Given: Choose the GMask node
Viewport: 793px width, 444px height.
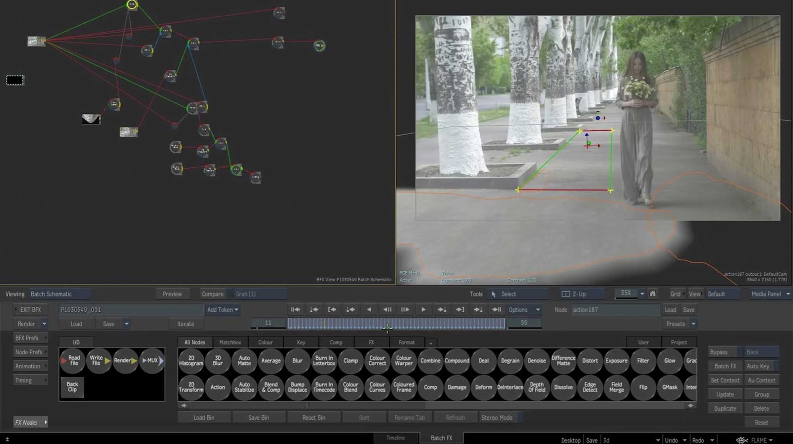Looking at the screenshot, I should 670,387.
